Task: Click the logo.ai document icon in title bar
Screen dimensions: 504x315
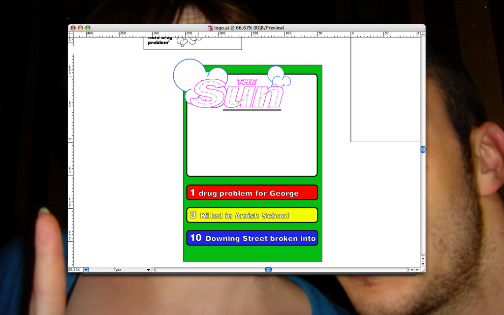Action: click(x=210, y=28)
